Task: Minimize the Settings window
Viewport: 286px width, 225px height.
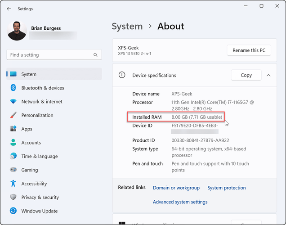Action: tap(246, 6)
